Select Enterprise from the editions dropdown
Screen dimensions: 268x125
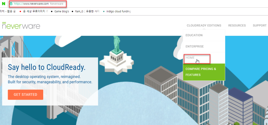pos(204,47)
